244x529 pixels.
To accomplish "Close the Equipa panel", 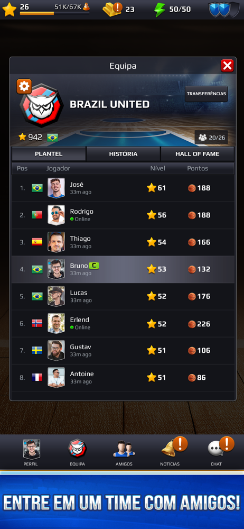I will click(x=227, y=66).
